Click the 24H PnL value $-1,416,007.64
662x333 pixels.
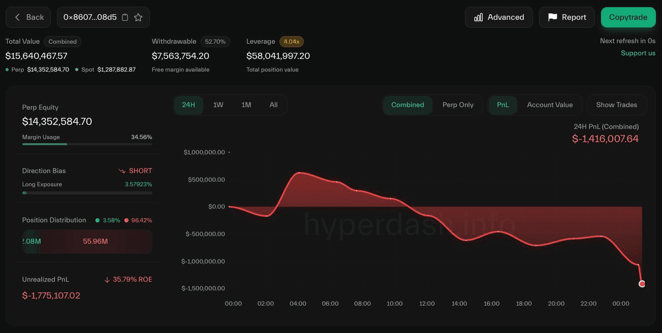tap(605, 139)
